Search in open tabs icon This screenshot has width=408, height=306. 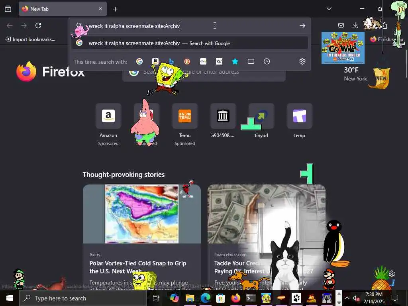(251, 61)
